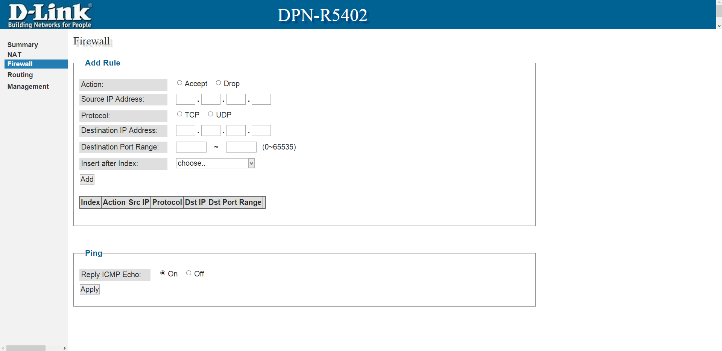Click the header scroll down arrow

click(x=719, y=26)
